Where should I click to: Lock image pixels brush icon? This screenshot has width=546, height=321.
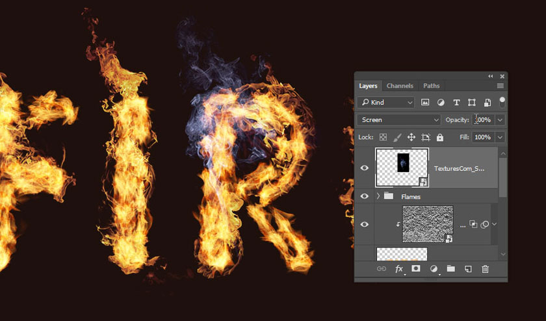click(397, 137)
